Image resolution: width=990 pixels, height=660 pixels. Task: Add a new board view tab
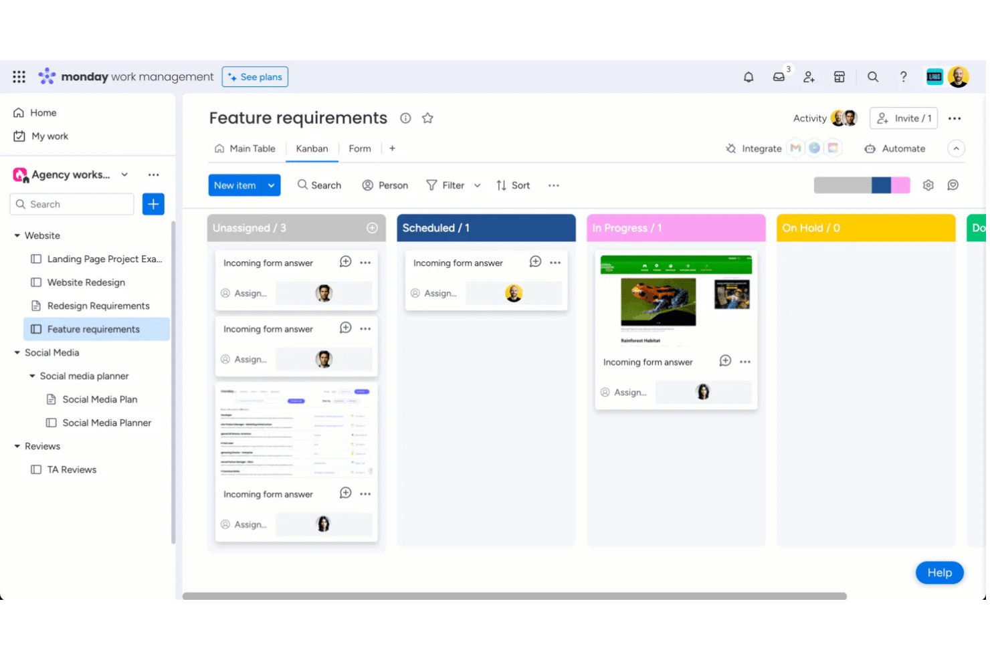(x=392, y=148)
